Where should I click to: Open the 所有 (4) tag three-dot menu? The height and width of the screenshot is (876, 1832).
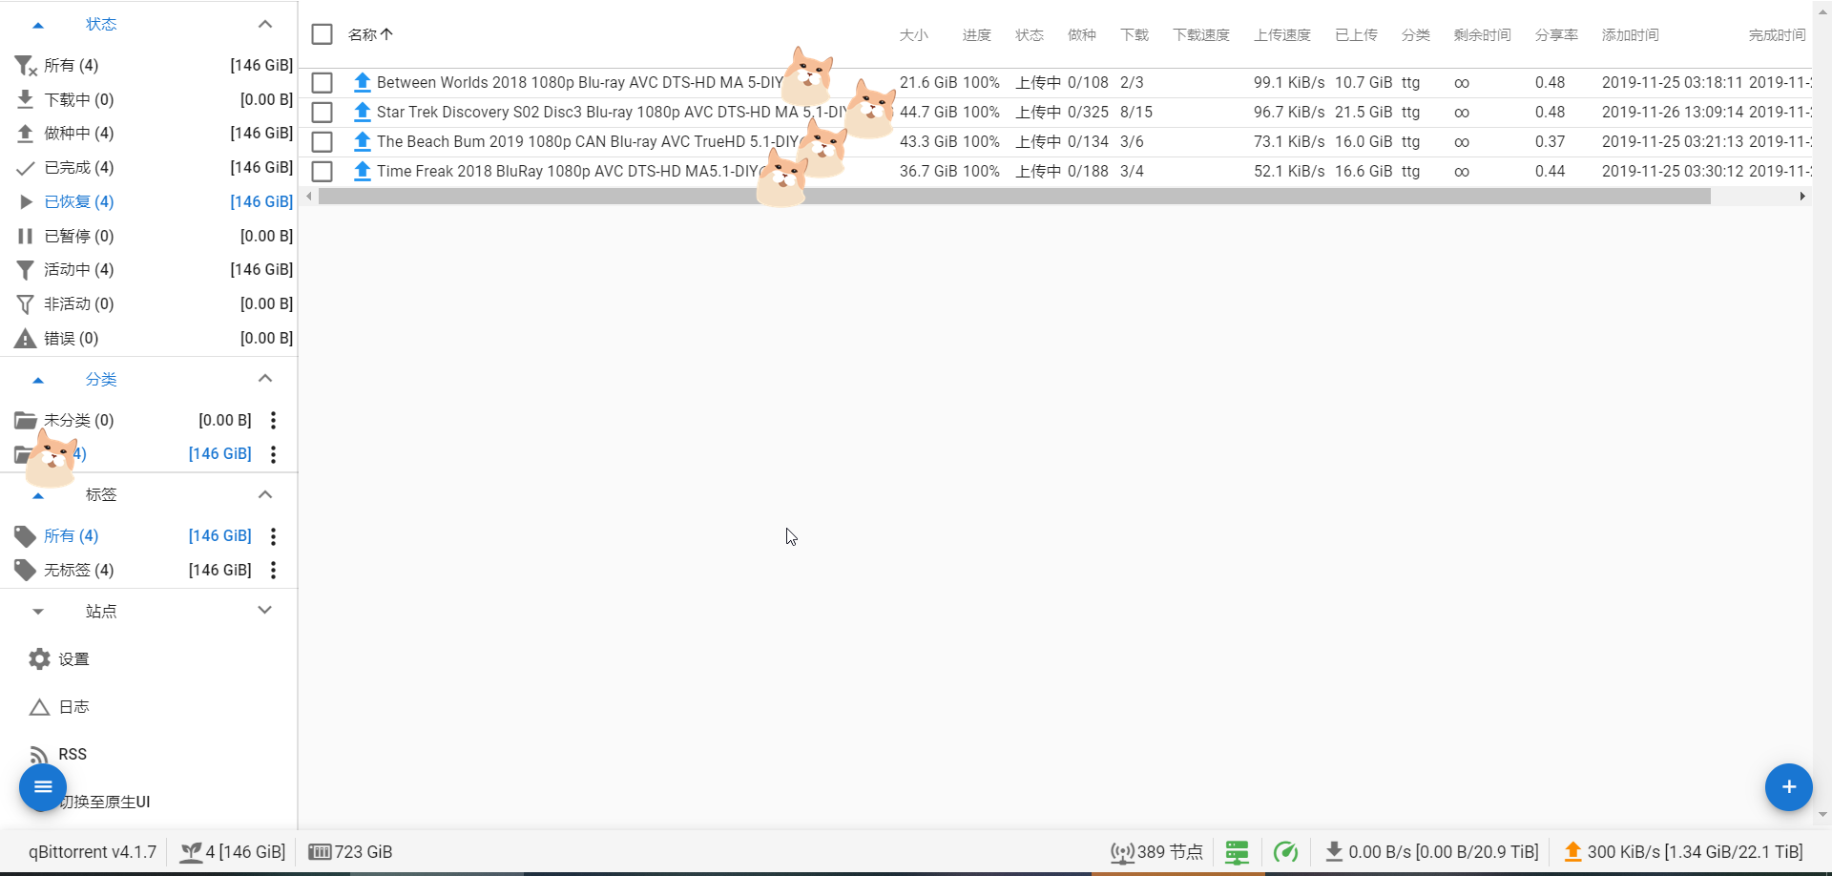274,536
